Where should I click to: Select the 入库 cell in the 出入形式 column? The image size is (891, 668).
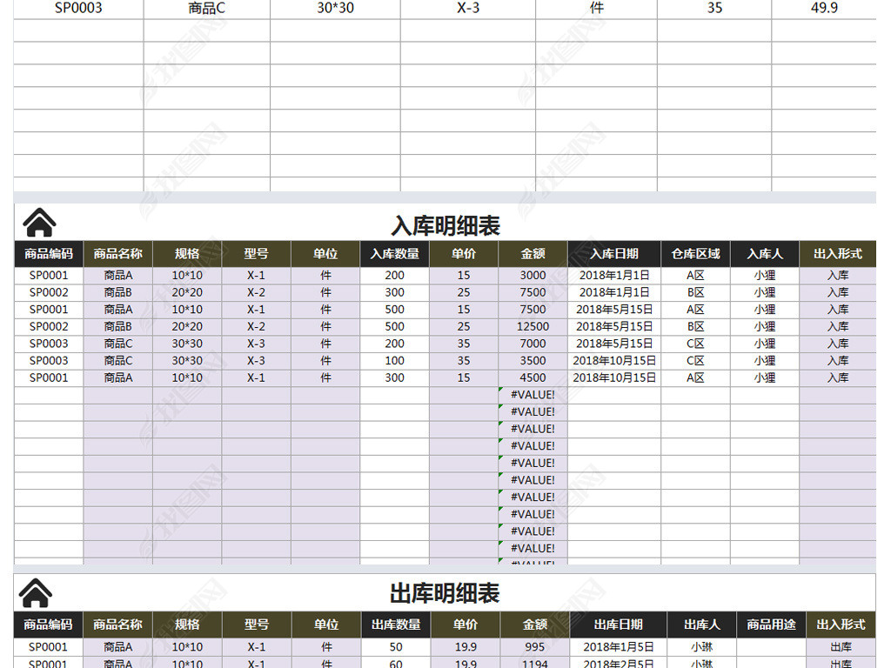tap(838, 275)
